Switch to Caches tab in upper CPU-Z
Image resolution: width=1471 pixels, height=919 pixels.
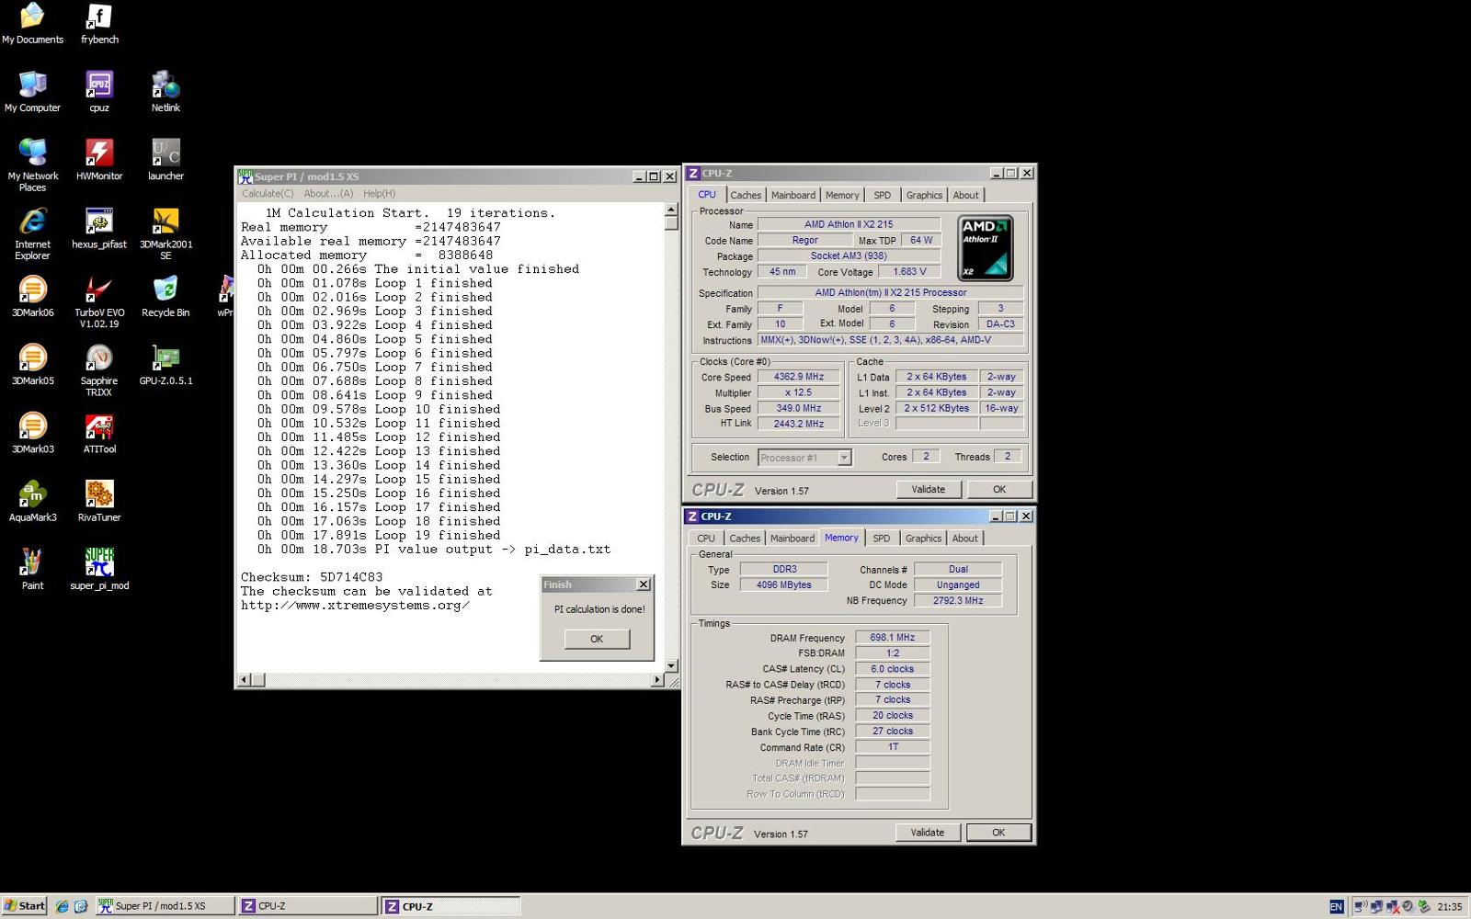tap(746, 195)
